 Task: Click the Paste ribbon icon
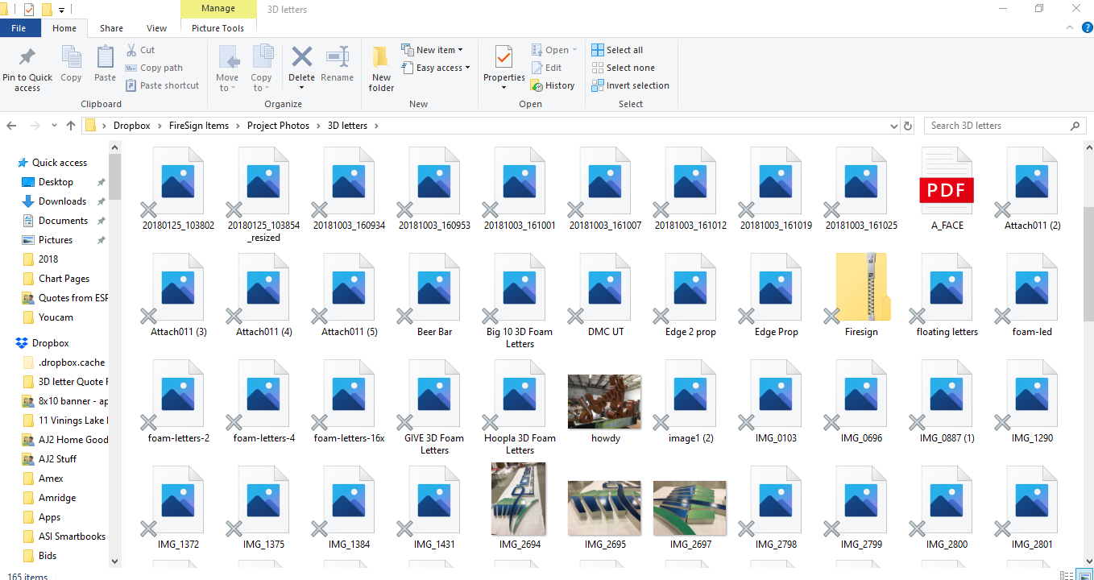pyautogui.click(x=105, y=57)
